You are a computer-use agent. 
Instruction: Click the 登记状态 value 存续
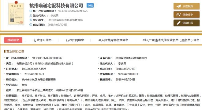pyautogui.click(x=24, y=85)
